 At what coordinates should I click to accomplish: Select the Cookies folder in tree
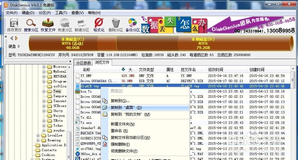pyautogui.click(x=48, y=155)
